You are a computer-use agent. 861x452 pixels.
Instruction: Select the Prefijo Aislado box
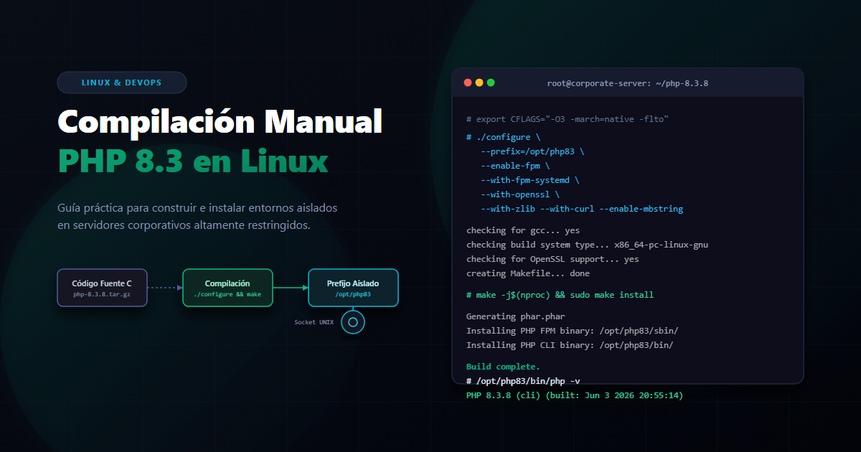(353, 288)
